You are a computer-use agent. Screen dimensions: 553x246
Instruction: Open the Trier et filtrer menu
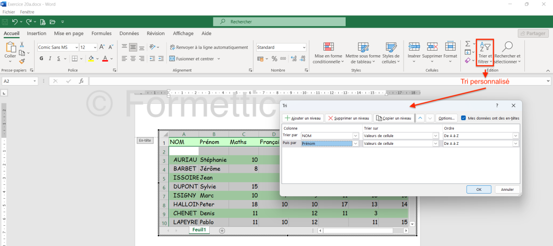point(485,52)
